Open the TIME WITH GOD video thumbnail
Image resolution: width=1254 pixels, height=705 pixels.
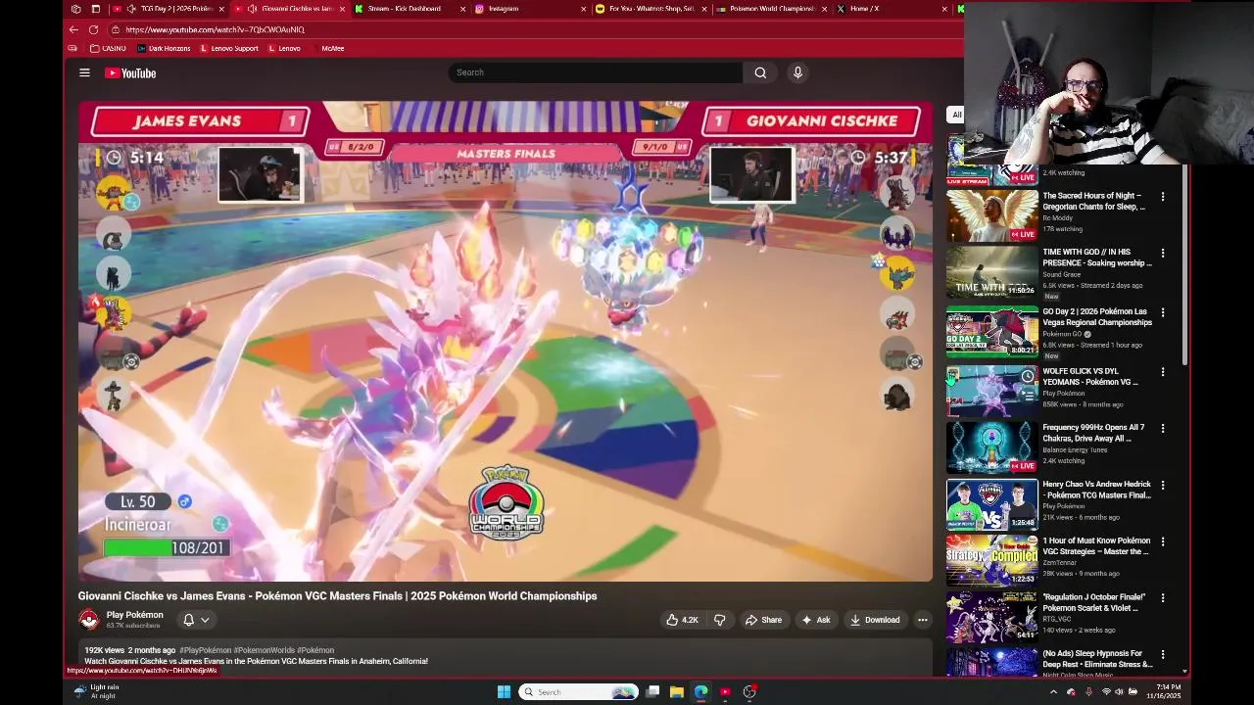click(991, 272)
